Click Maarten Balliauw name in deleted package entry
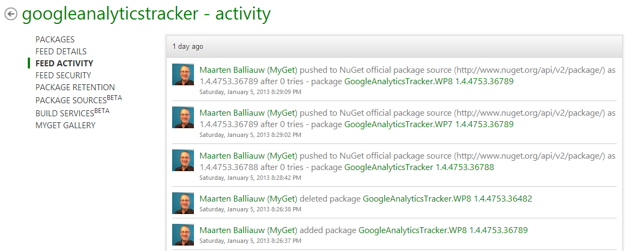 click(x=248, y=198)
